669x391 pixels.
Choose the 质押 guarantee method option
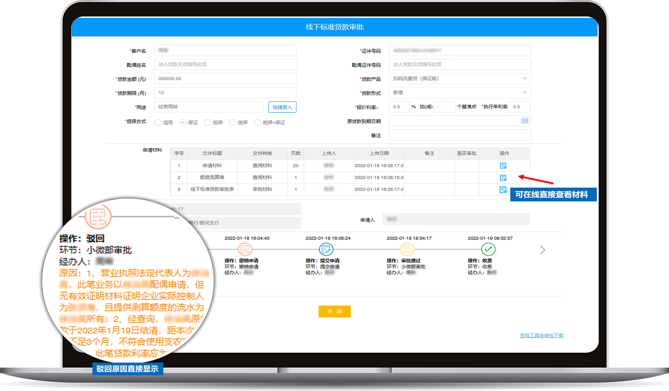[x=233, y=122]
